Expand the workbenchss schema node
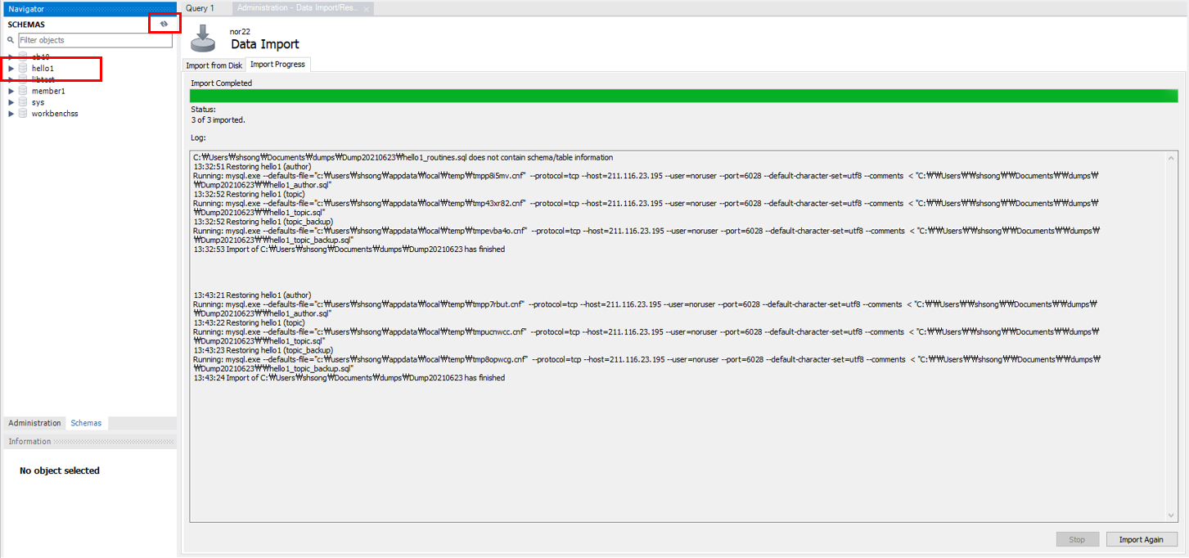The width and height of the screenshot is (1189, 558). (11, 114)
